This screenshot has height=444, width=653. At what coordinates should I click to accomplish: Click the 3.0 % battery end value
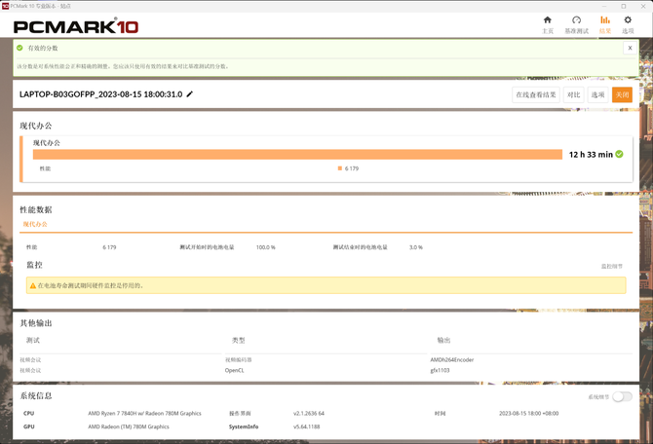415,247
